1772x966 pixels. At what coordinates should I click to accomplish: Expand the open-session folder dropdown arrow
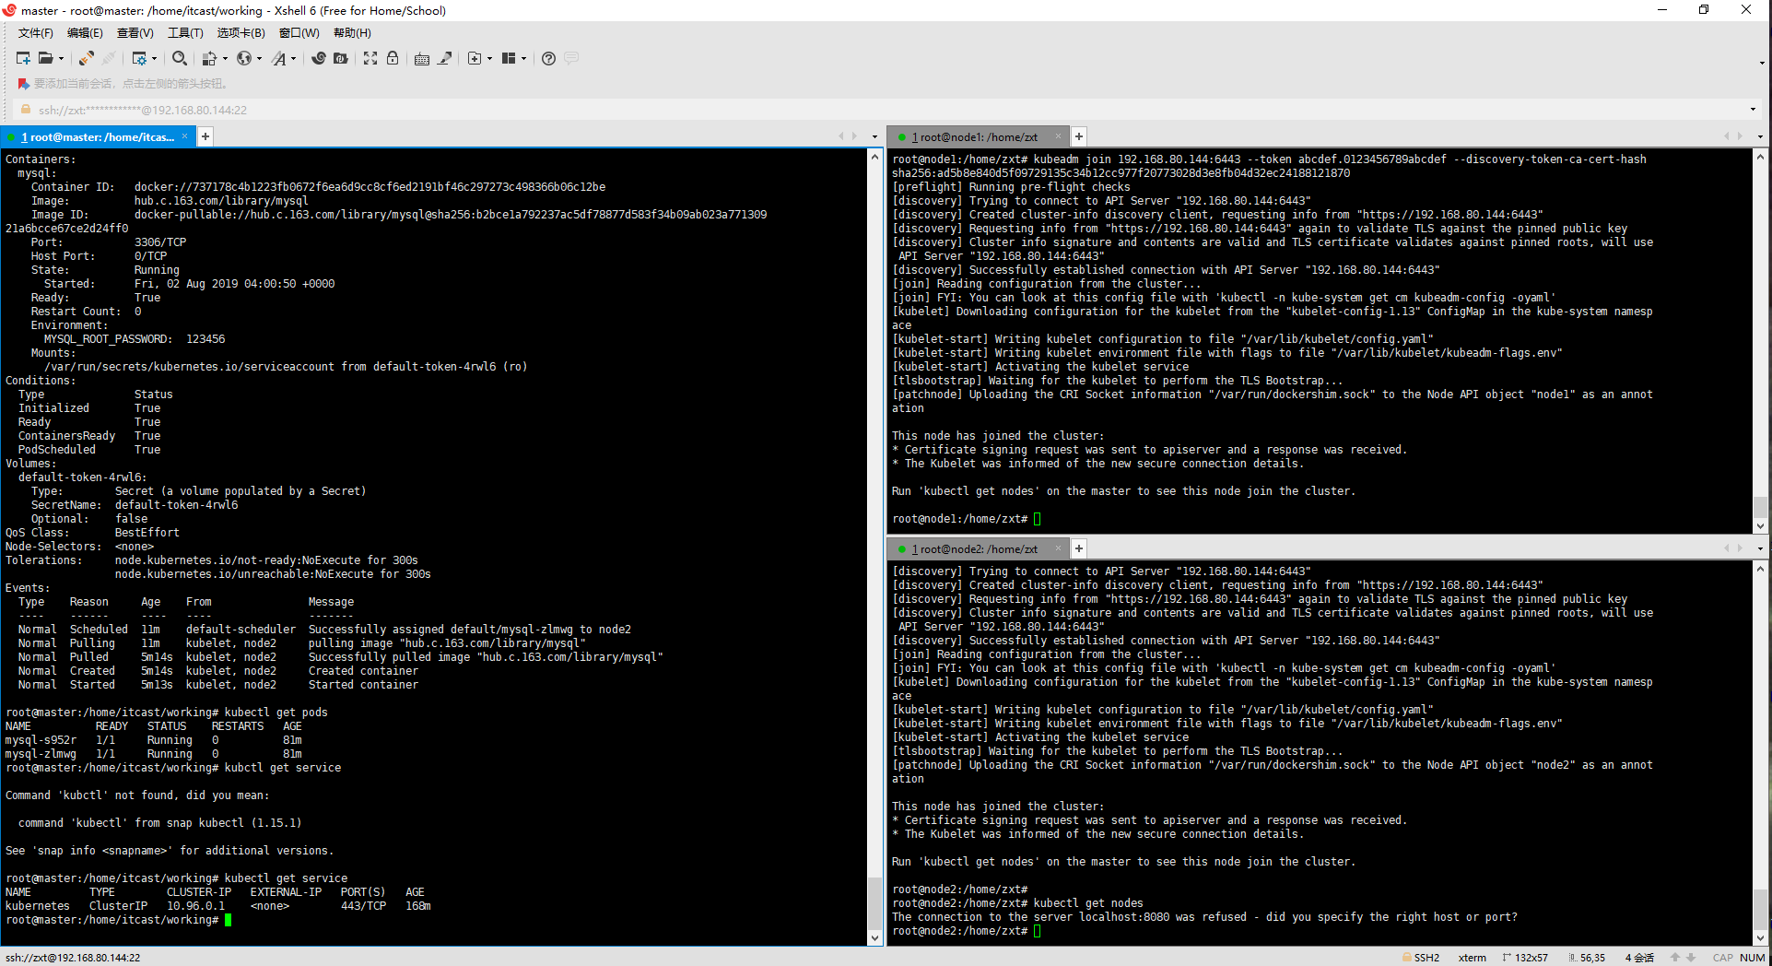pyautogui.click(x=62, y=59)
